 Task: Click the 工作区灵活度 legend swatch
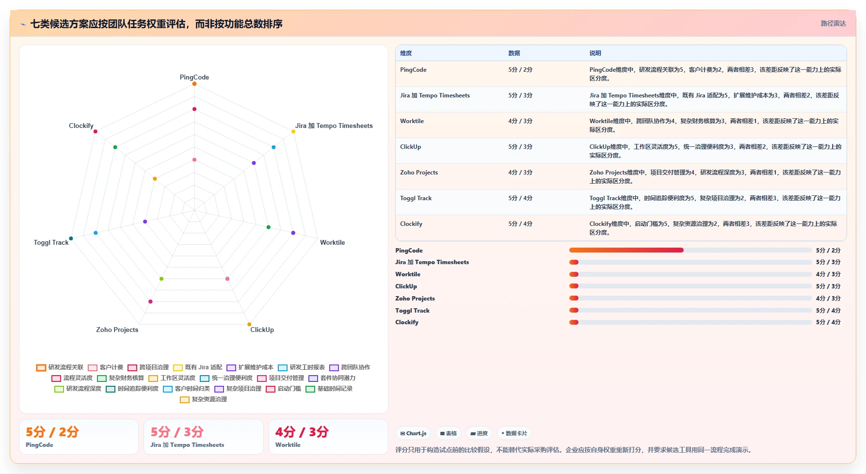153,379
